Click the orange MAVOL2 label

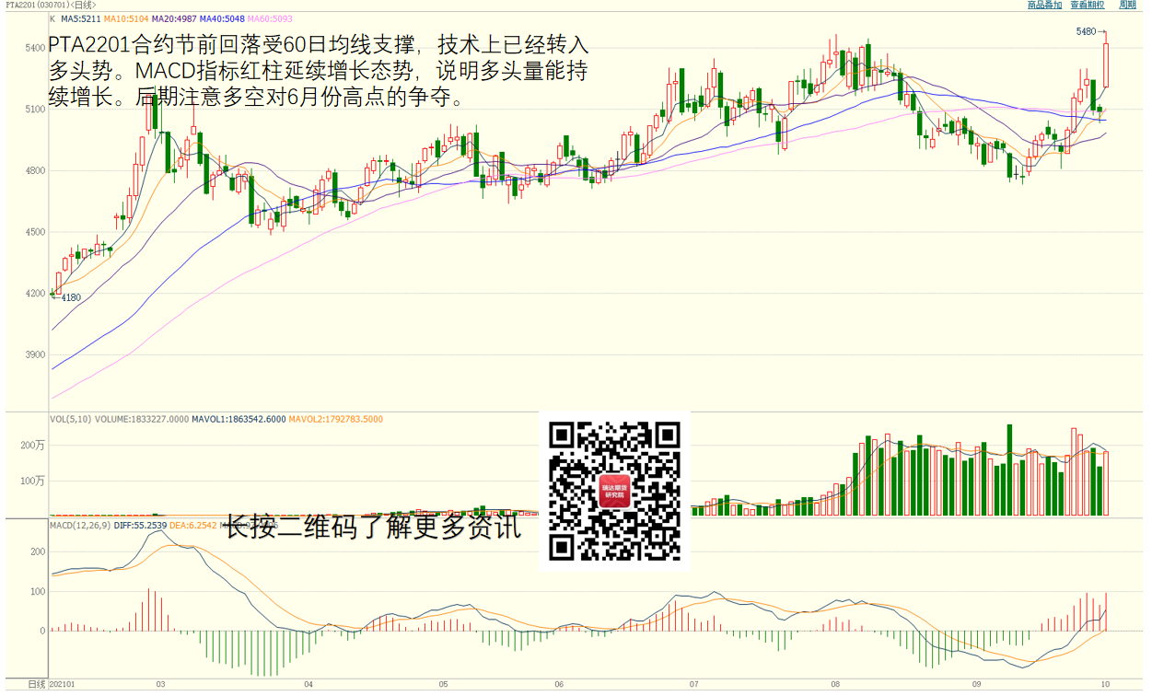pyautogui.click(x=335, y=420)
